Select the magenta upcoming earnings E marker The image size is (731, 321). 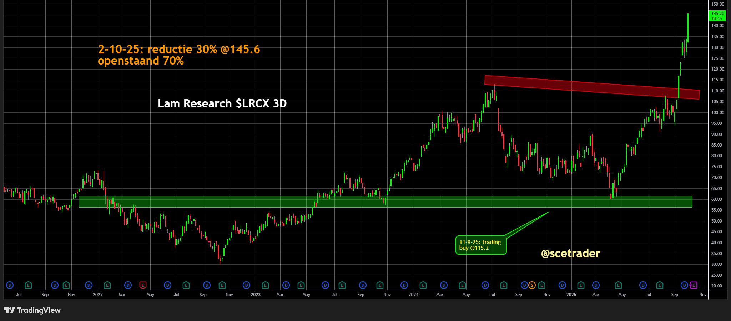[693, 285]
